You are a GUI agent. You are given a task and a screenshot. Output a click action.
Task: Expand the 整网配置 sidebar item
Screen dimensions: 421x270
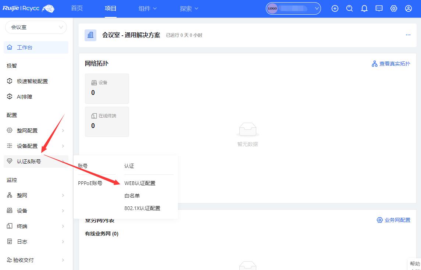36,131
